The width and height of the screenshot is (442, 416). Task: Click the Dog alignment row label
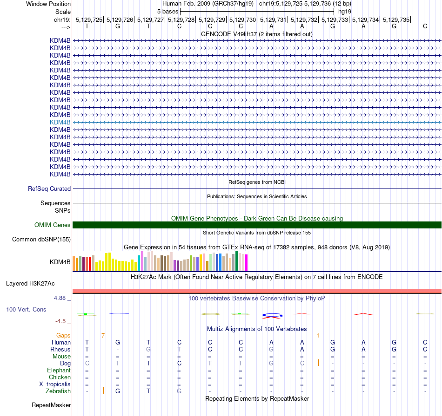[65, 364]
